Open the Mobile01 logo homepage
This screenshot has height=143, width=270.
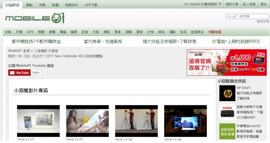[35, 18]
